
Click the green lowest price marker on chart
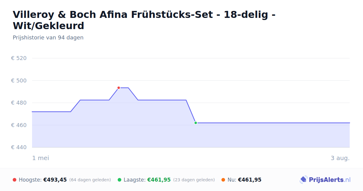pyautogui.click(x=196, y=123)
